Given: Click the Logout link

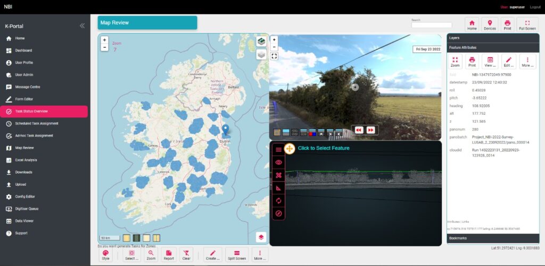Looking at the screenshot, I should 535,7.
